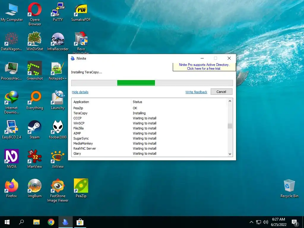Select the Everything search desktop icon
This screenshot has width=304, height=228.
point(34,100)
